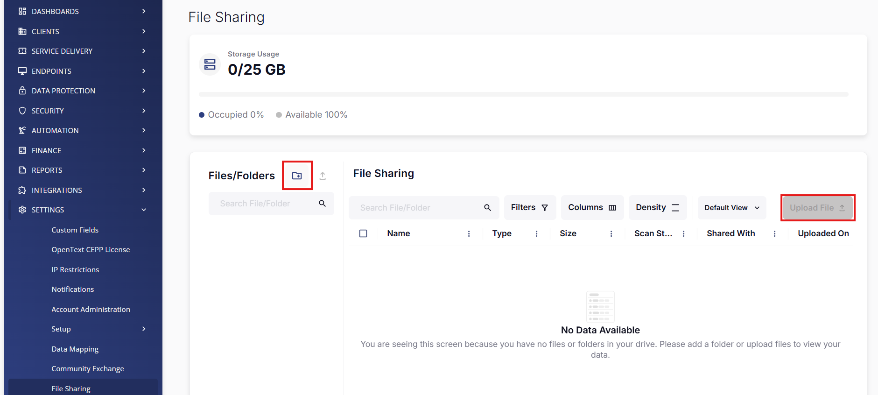Open Data Mapping settings
This screenshot has height=395, width=878.
pos(75,349)
